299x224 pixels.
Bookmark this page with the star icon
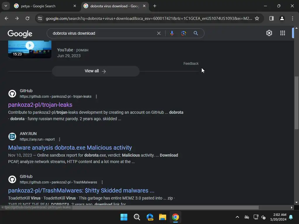click(x=257, y=18)
